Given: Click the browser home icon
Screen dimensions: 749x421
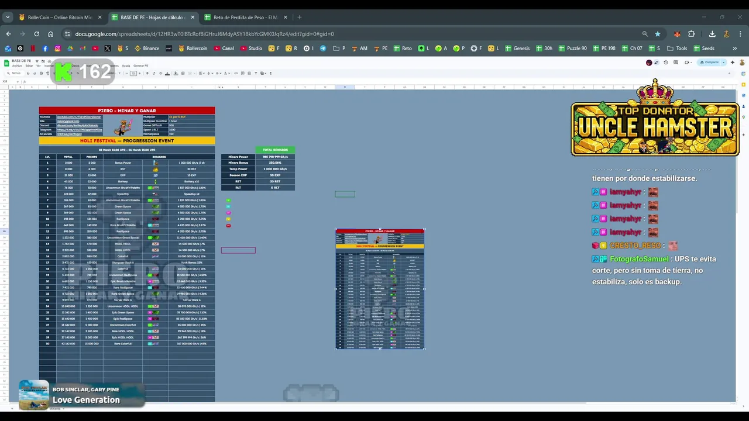Looking at the screenshot, I should pyautogui.click(x=50, y=34).
